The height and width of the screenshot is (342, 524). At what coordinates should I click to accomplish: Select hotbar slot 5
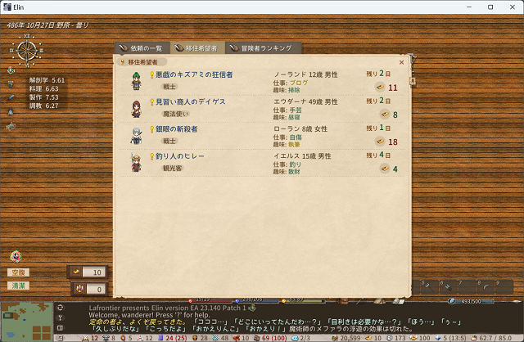(429, 287)
